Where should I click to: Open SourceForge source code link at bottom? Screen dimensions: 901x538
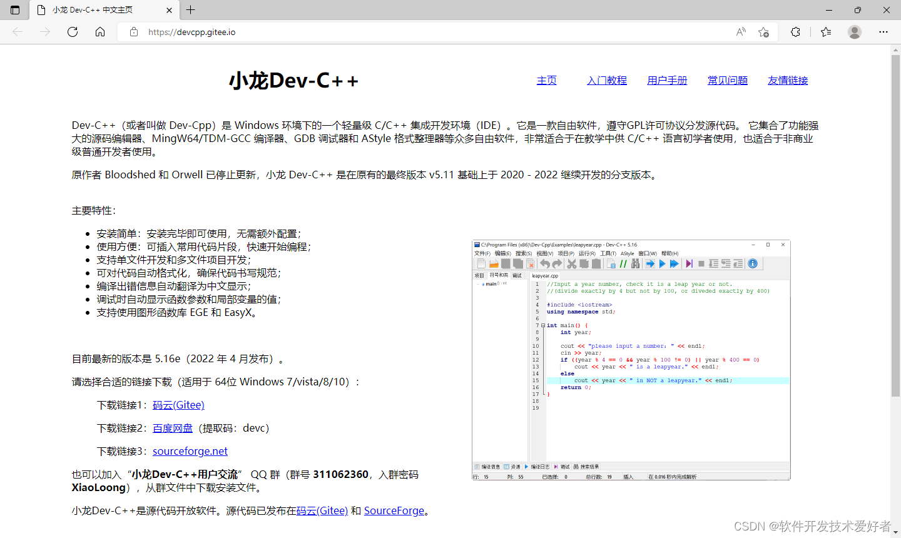pos(394,511)
